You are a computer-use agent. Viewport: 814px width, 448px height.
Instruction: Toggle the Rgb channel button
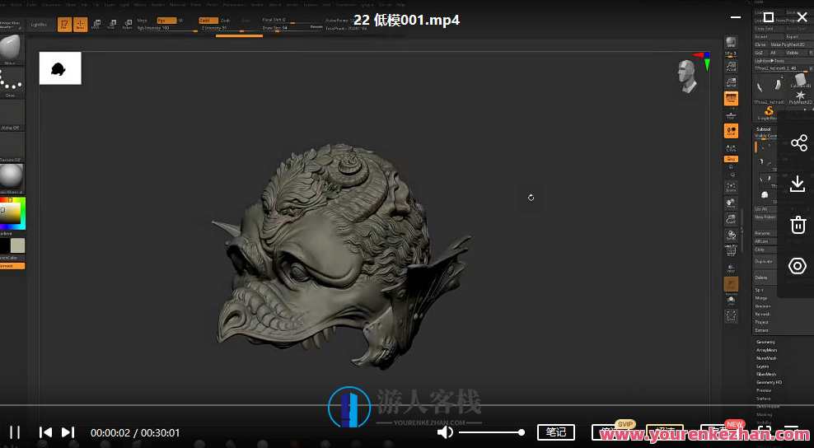pyautogui.click(x=166, y=21)
